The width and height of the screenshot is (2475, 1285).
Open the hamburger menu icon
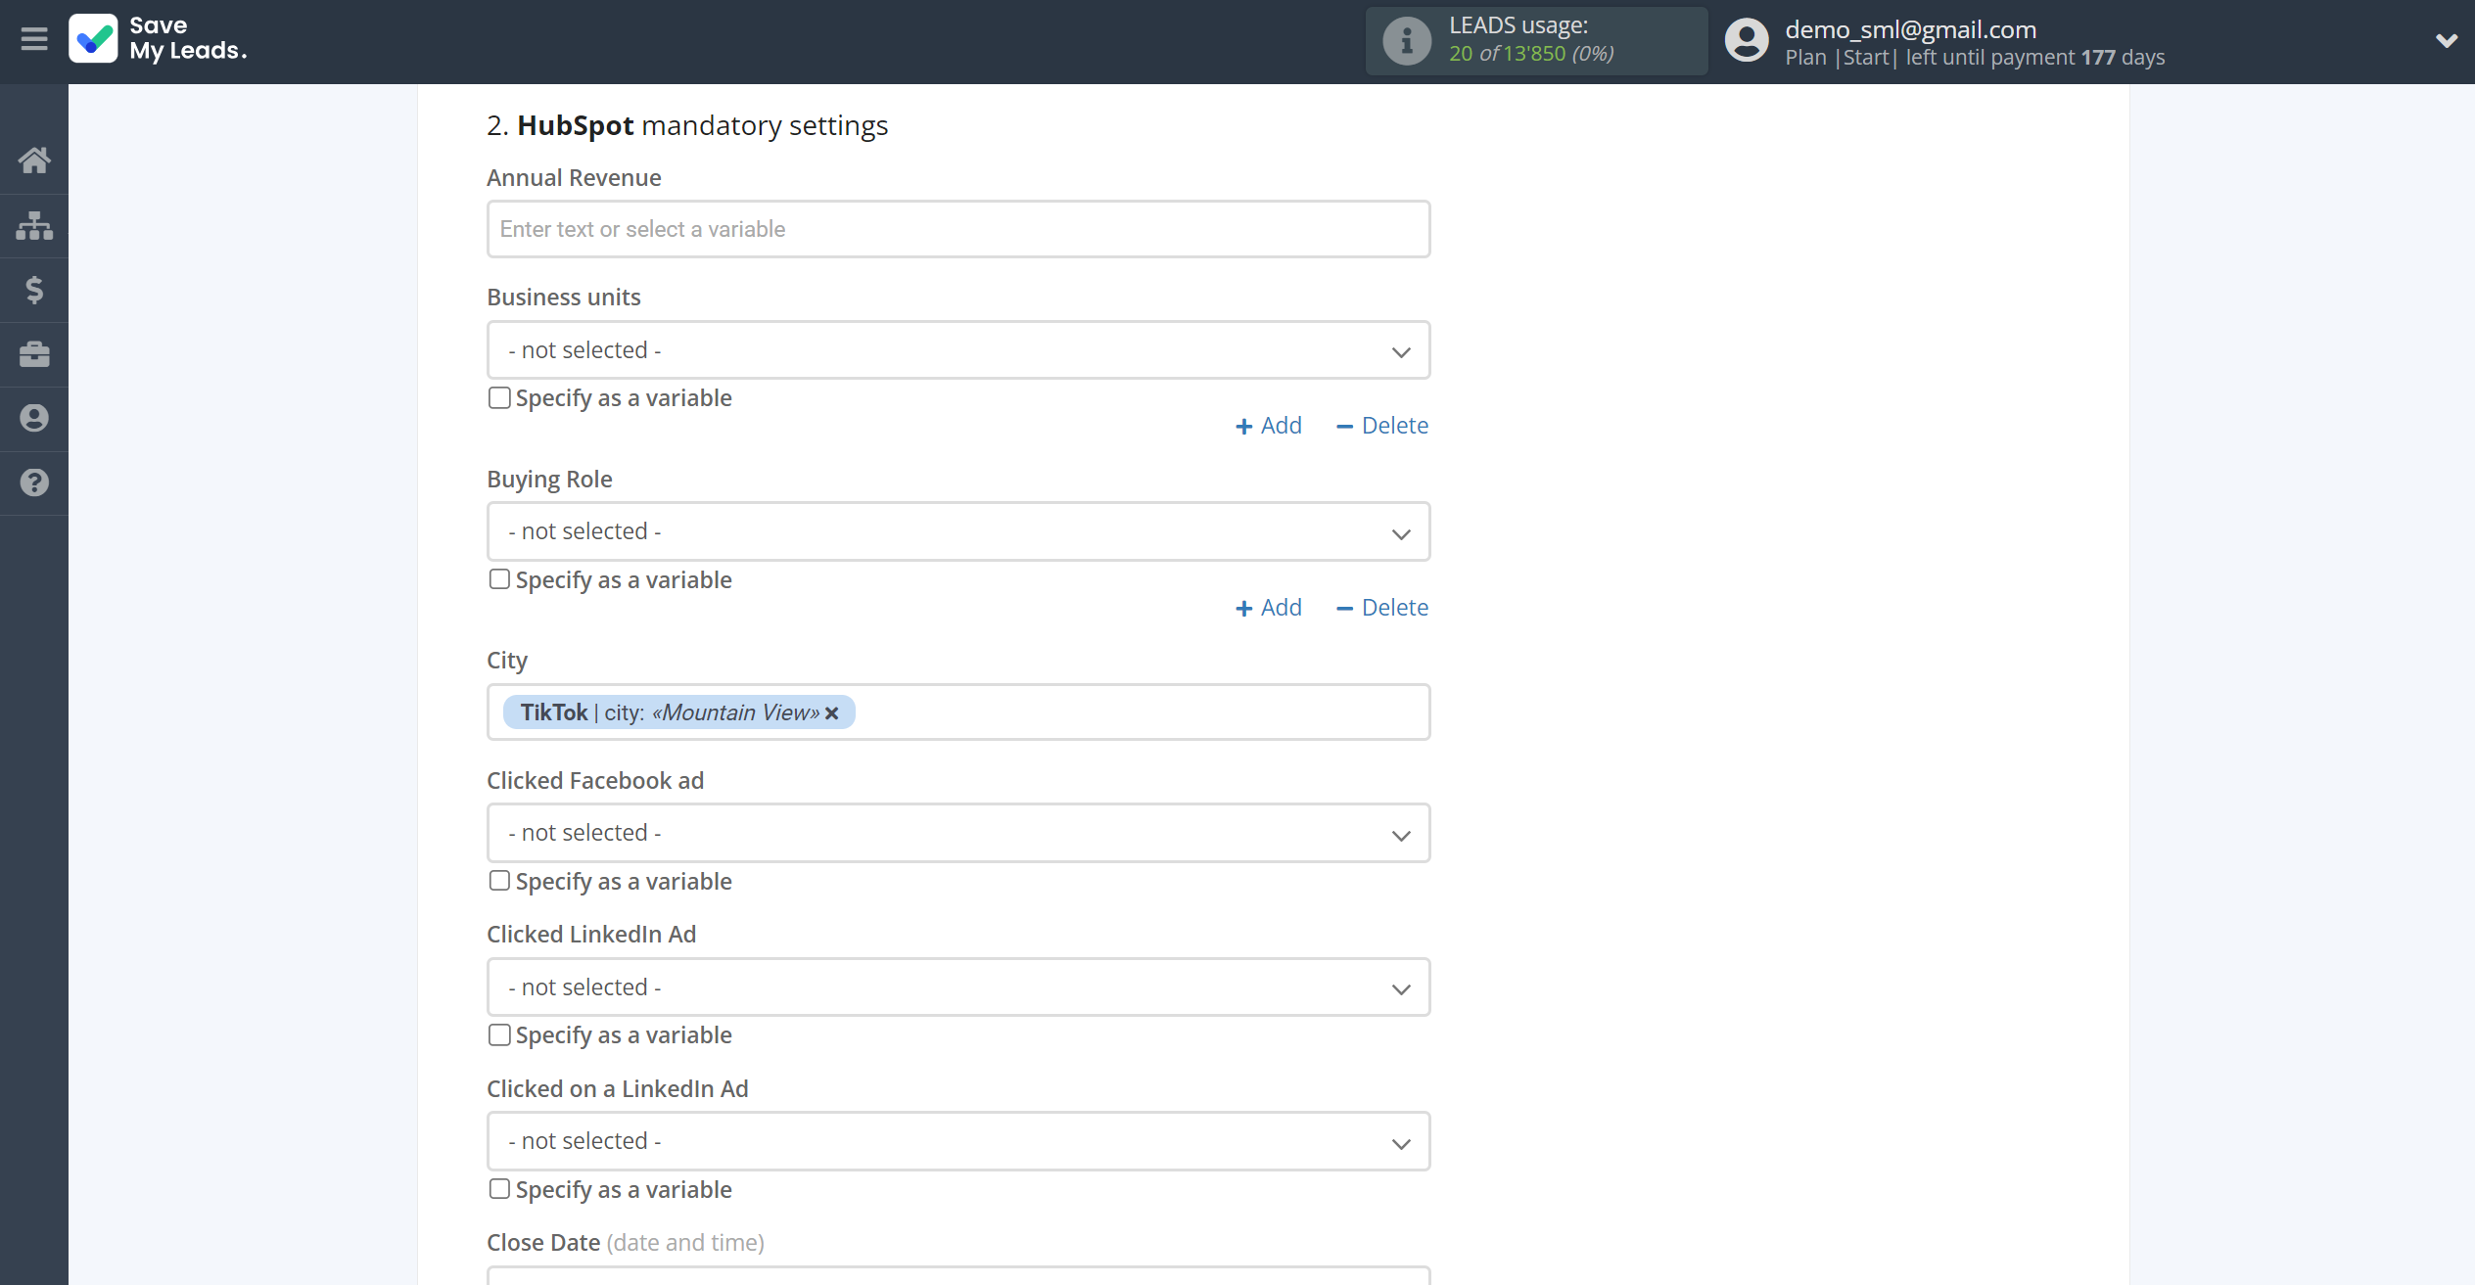[34, 39]
